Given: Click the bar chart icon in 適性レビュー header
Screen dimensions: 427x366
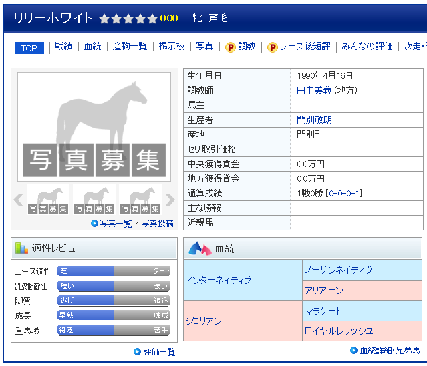Looking at the screenshot, I should click(x=21, y=248).
